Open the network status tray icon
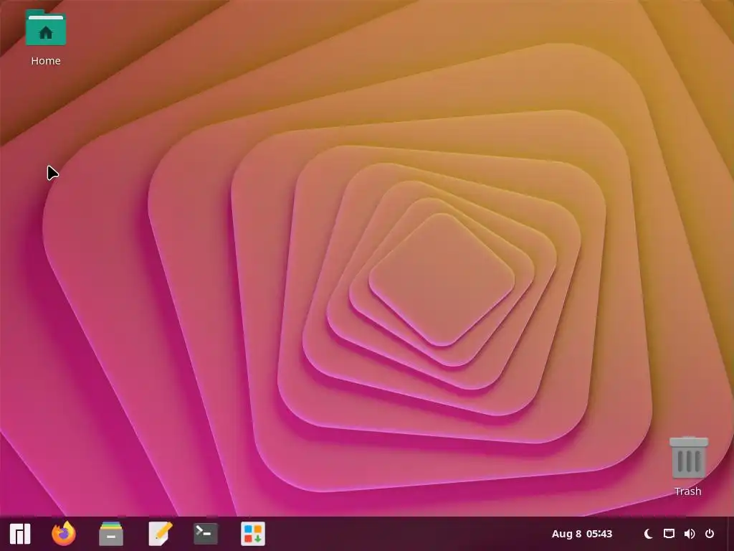This screenshot has height=551, width=734. click(x=669, y=534)
